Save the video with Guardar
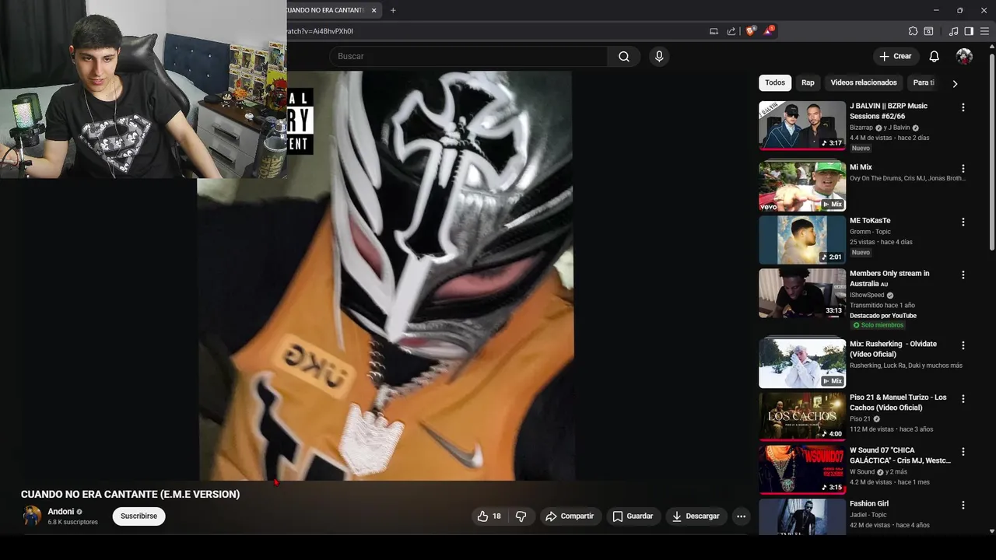The image size is (996, 560). pos(633,516)
